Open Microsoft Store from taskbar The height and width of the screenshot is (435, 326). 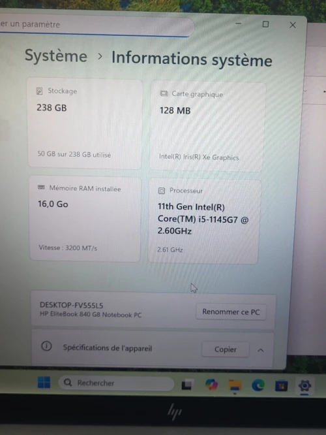pyautogui.click(x=281, y=385)
